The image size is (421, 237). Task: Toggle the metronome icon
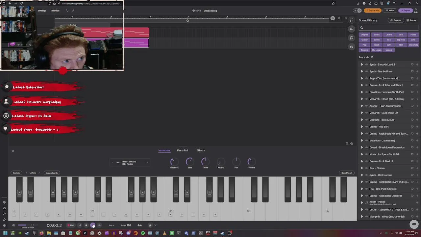click(x=150, y=225)
